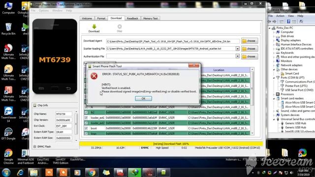
Task: Click the Location column header
Action: point(219,70)
